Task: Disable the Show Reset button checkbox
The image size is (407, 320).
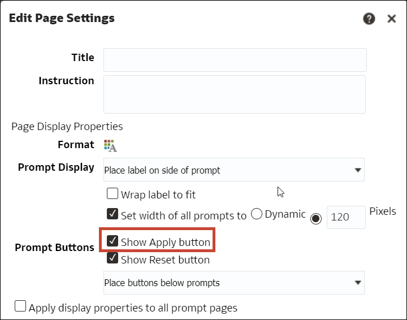Action: (x=112, y=260)
